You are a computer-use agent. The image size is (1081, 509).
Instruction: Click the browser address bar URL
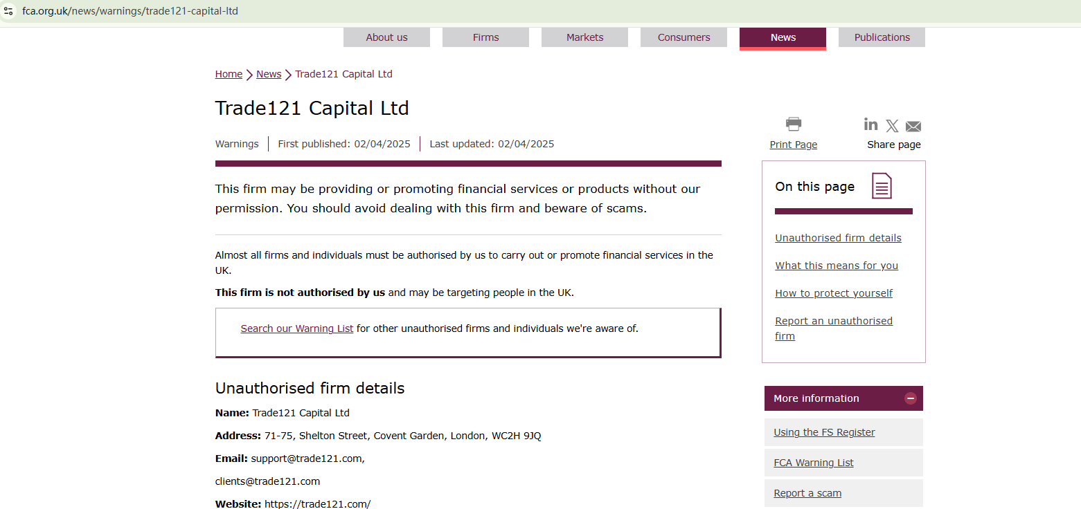tap(130, 11)
